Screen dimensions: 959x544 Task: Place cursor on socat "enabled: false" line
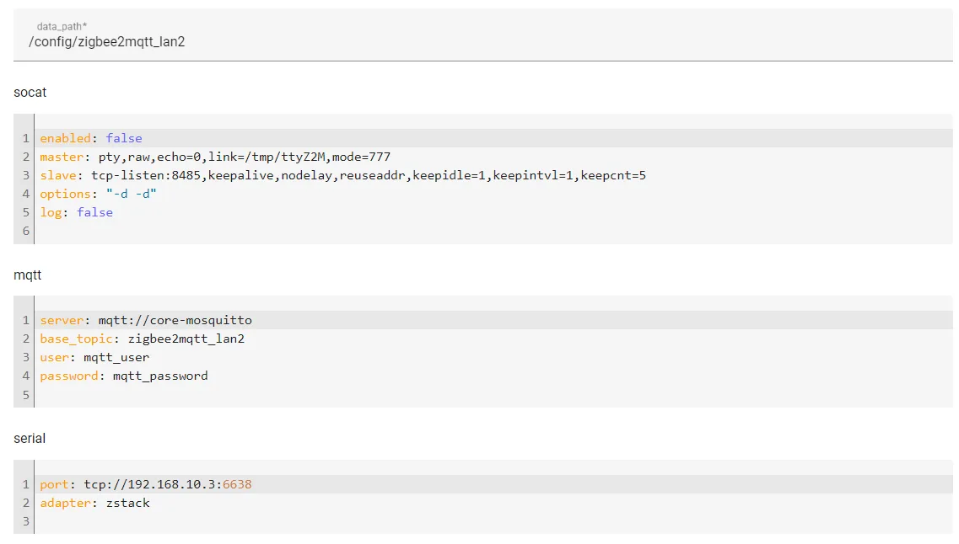click(x=91, y=138)
